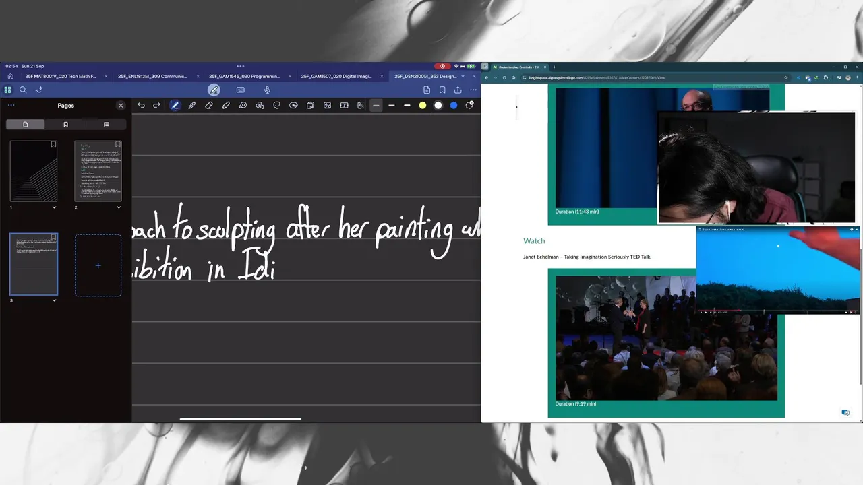Pick the yellow pen color
Image resolution: width=863 pixels, height=485 pixels.
pos(423,105)
